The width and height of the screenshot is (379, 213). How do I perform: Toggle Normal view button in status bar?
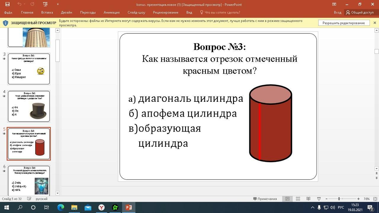click(x=287, y=199)
